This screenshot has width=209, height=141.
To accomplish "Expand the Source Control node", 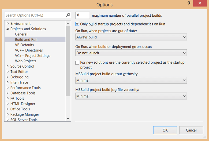I will point(8,66).
